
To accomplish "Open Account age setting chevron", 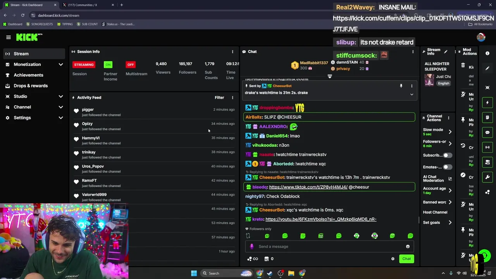I will [450, 190].
